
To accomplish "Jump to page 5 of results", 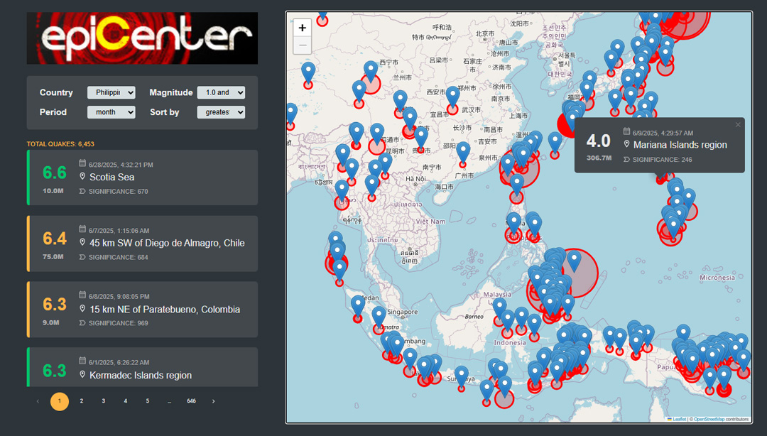I will (148, 401).
